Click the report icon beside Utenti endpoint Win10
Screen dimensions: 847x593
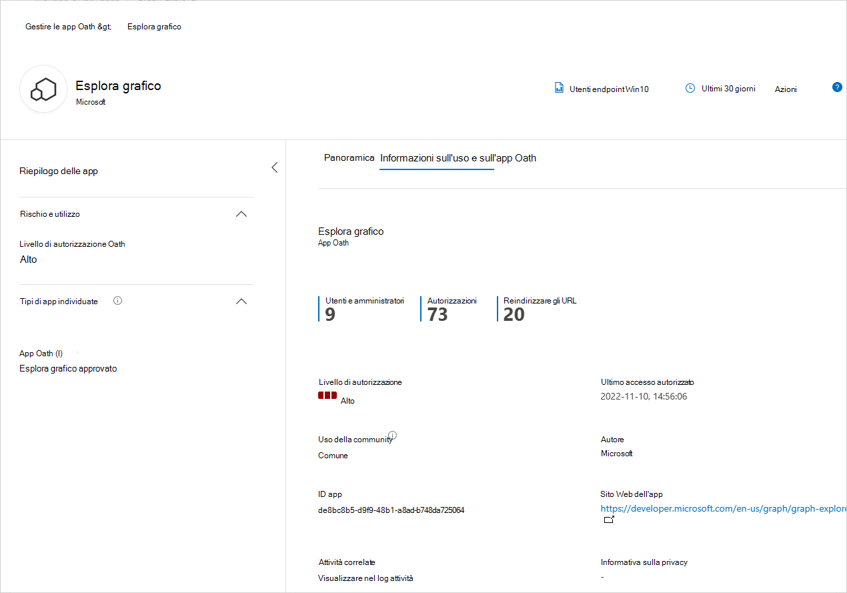click(560, 88)
